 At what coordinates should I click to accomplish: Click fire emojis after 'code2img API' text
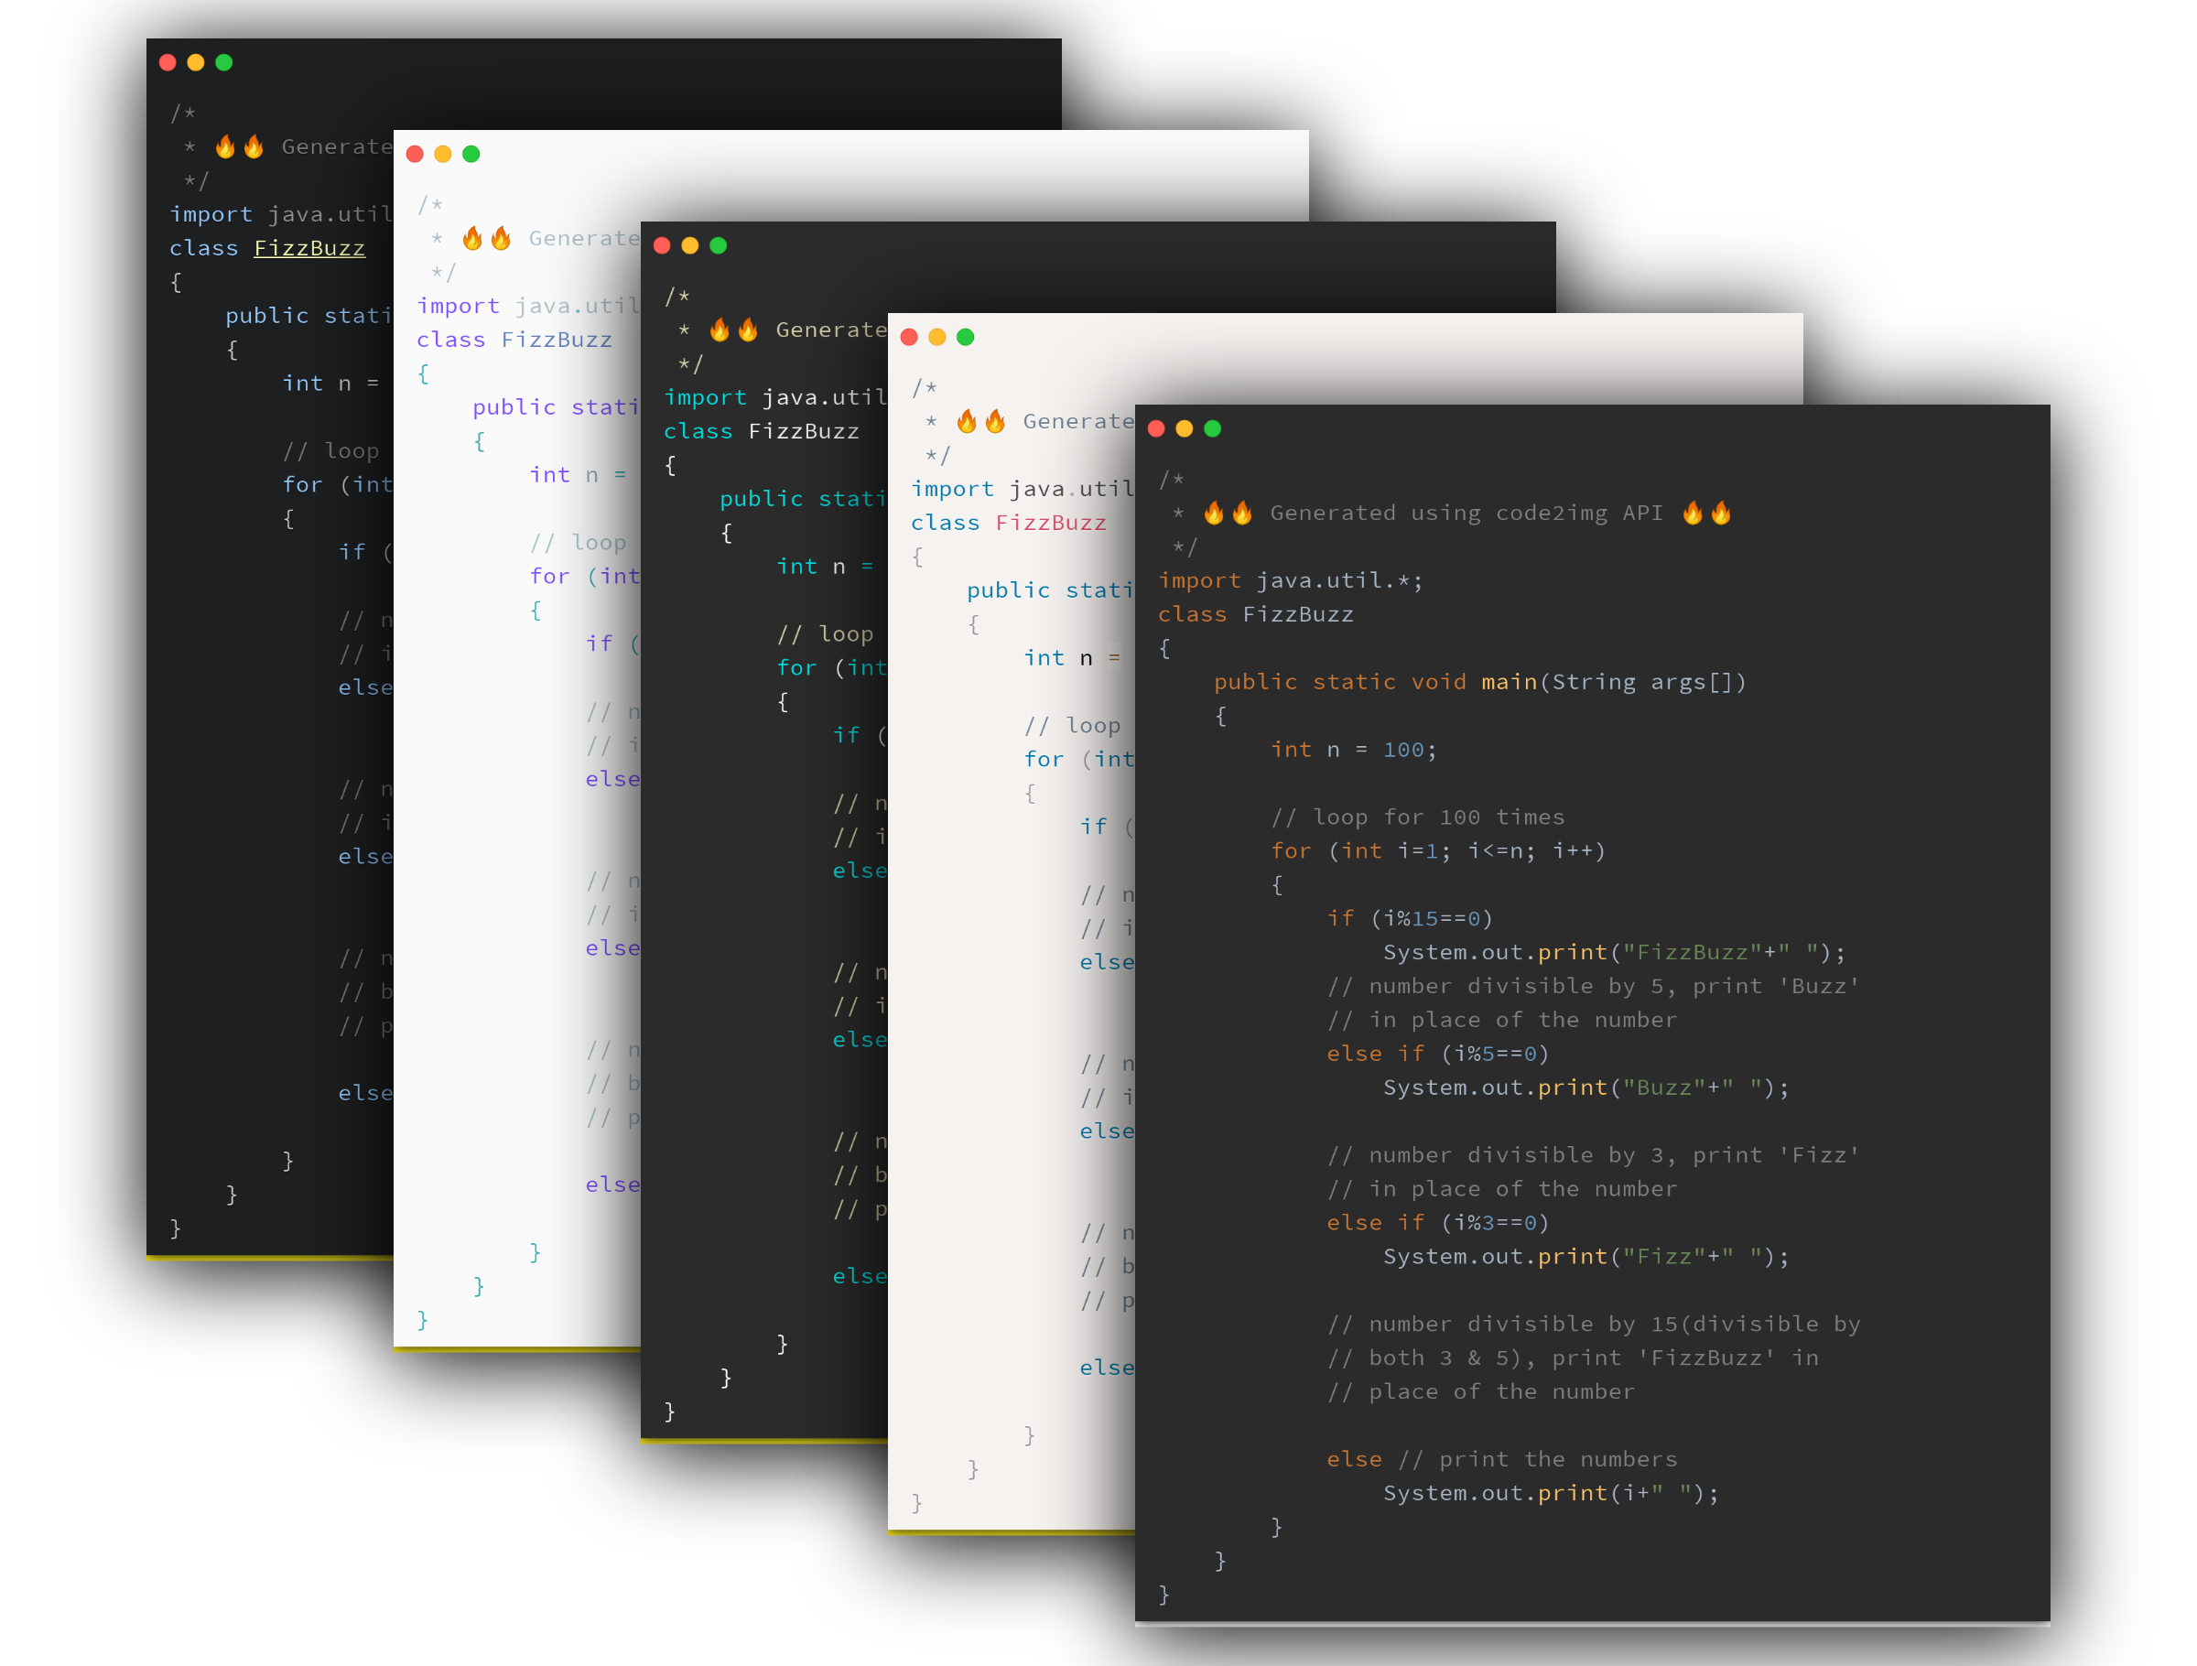click(1706, 513)
